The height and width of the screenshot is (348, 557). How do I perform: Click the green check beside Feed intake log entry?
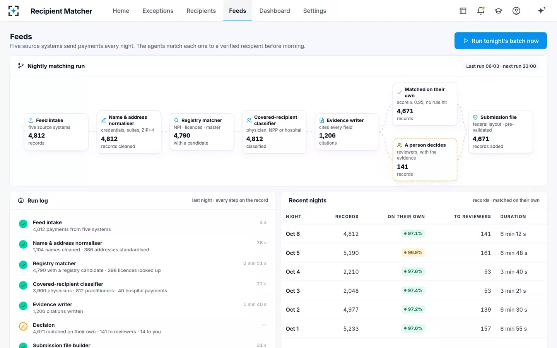(x=23, y=224)
